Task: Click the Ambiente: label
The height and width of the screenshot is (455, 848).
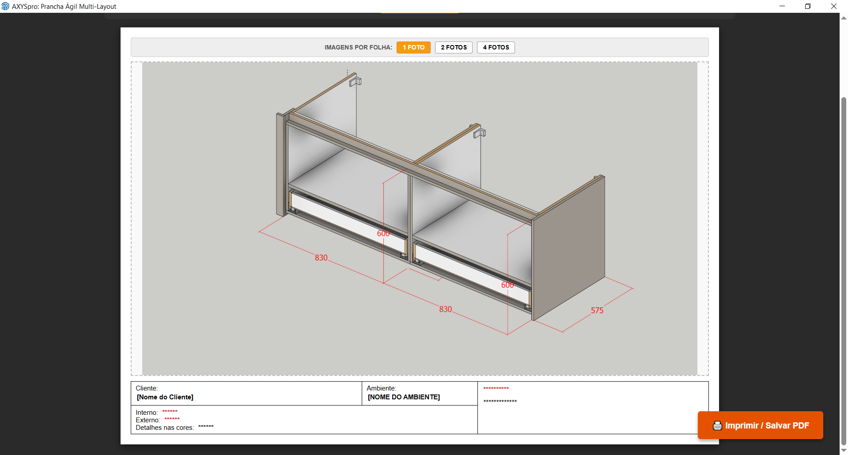Action: coord(381,388)
